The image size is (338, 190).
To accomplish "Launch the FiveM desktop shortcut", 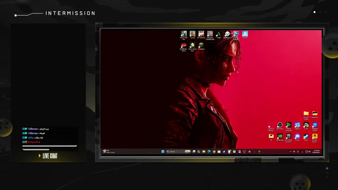I will tap(219, 35).
